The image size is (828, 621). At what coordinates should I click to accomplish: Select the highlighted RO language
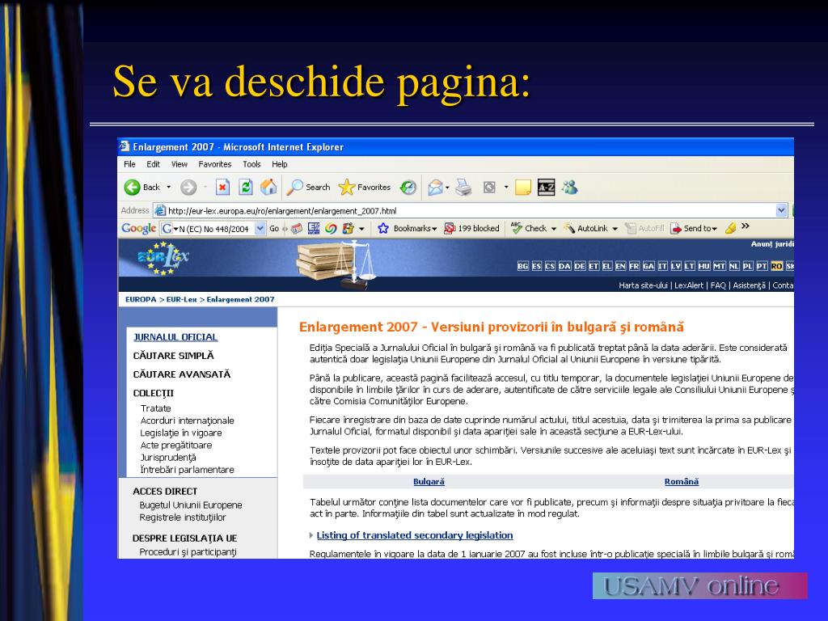coord(776,266)
